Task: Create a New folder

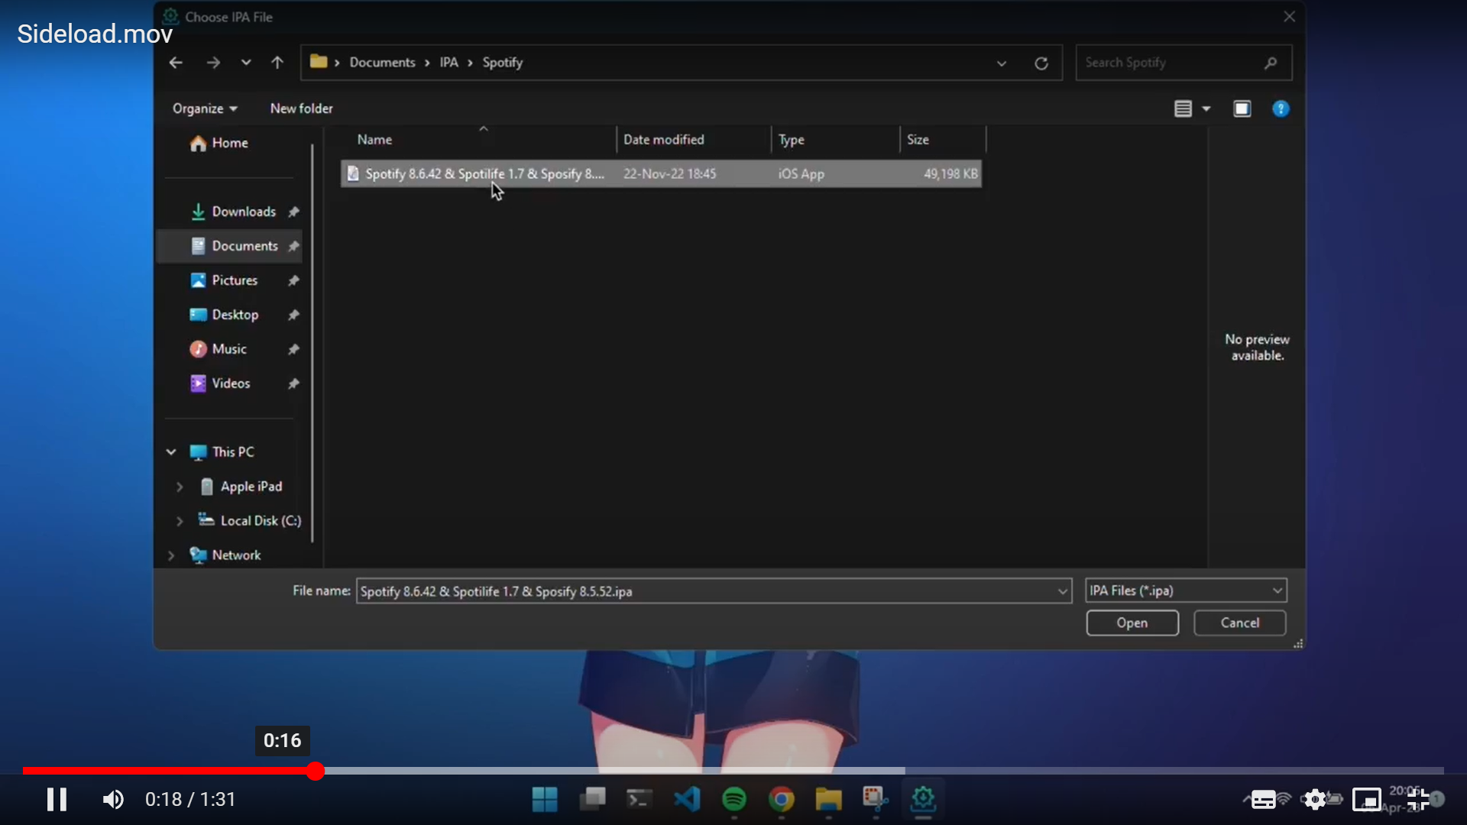Action: point(301,108)
